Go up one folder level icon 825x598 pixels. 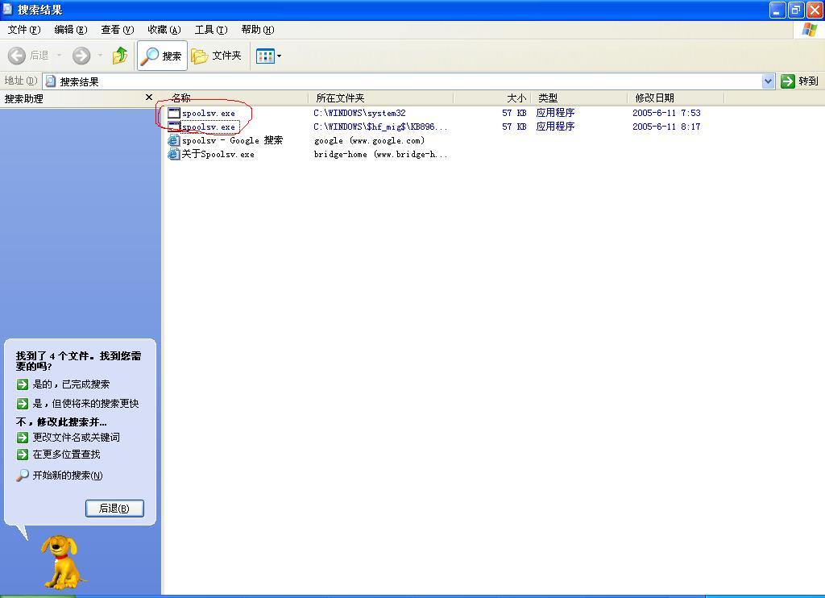(120, 56)
